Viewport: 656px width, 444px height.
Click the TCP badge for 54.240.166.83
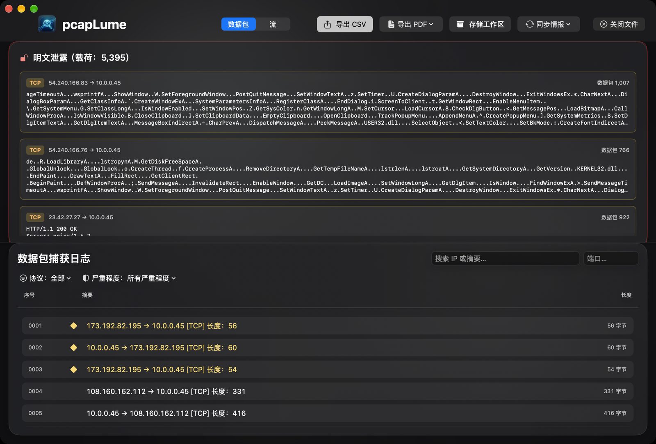click(x=35, y=83)
